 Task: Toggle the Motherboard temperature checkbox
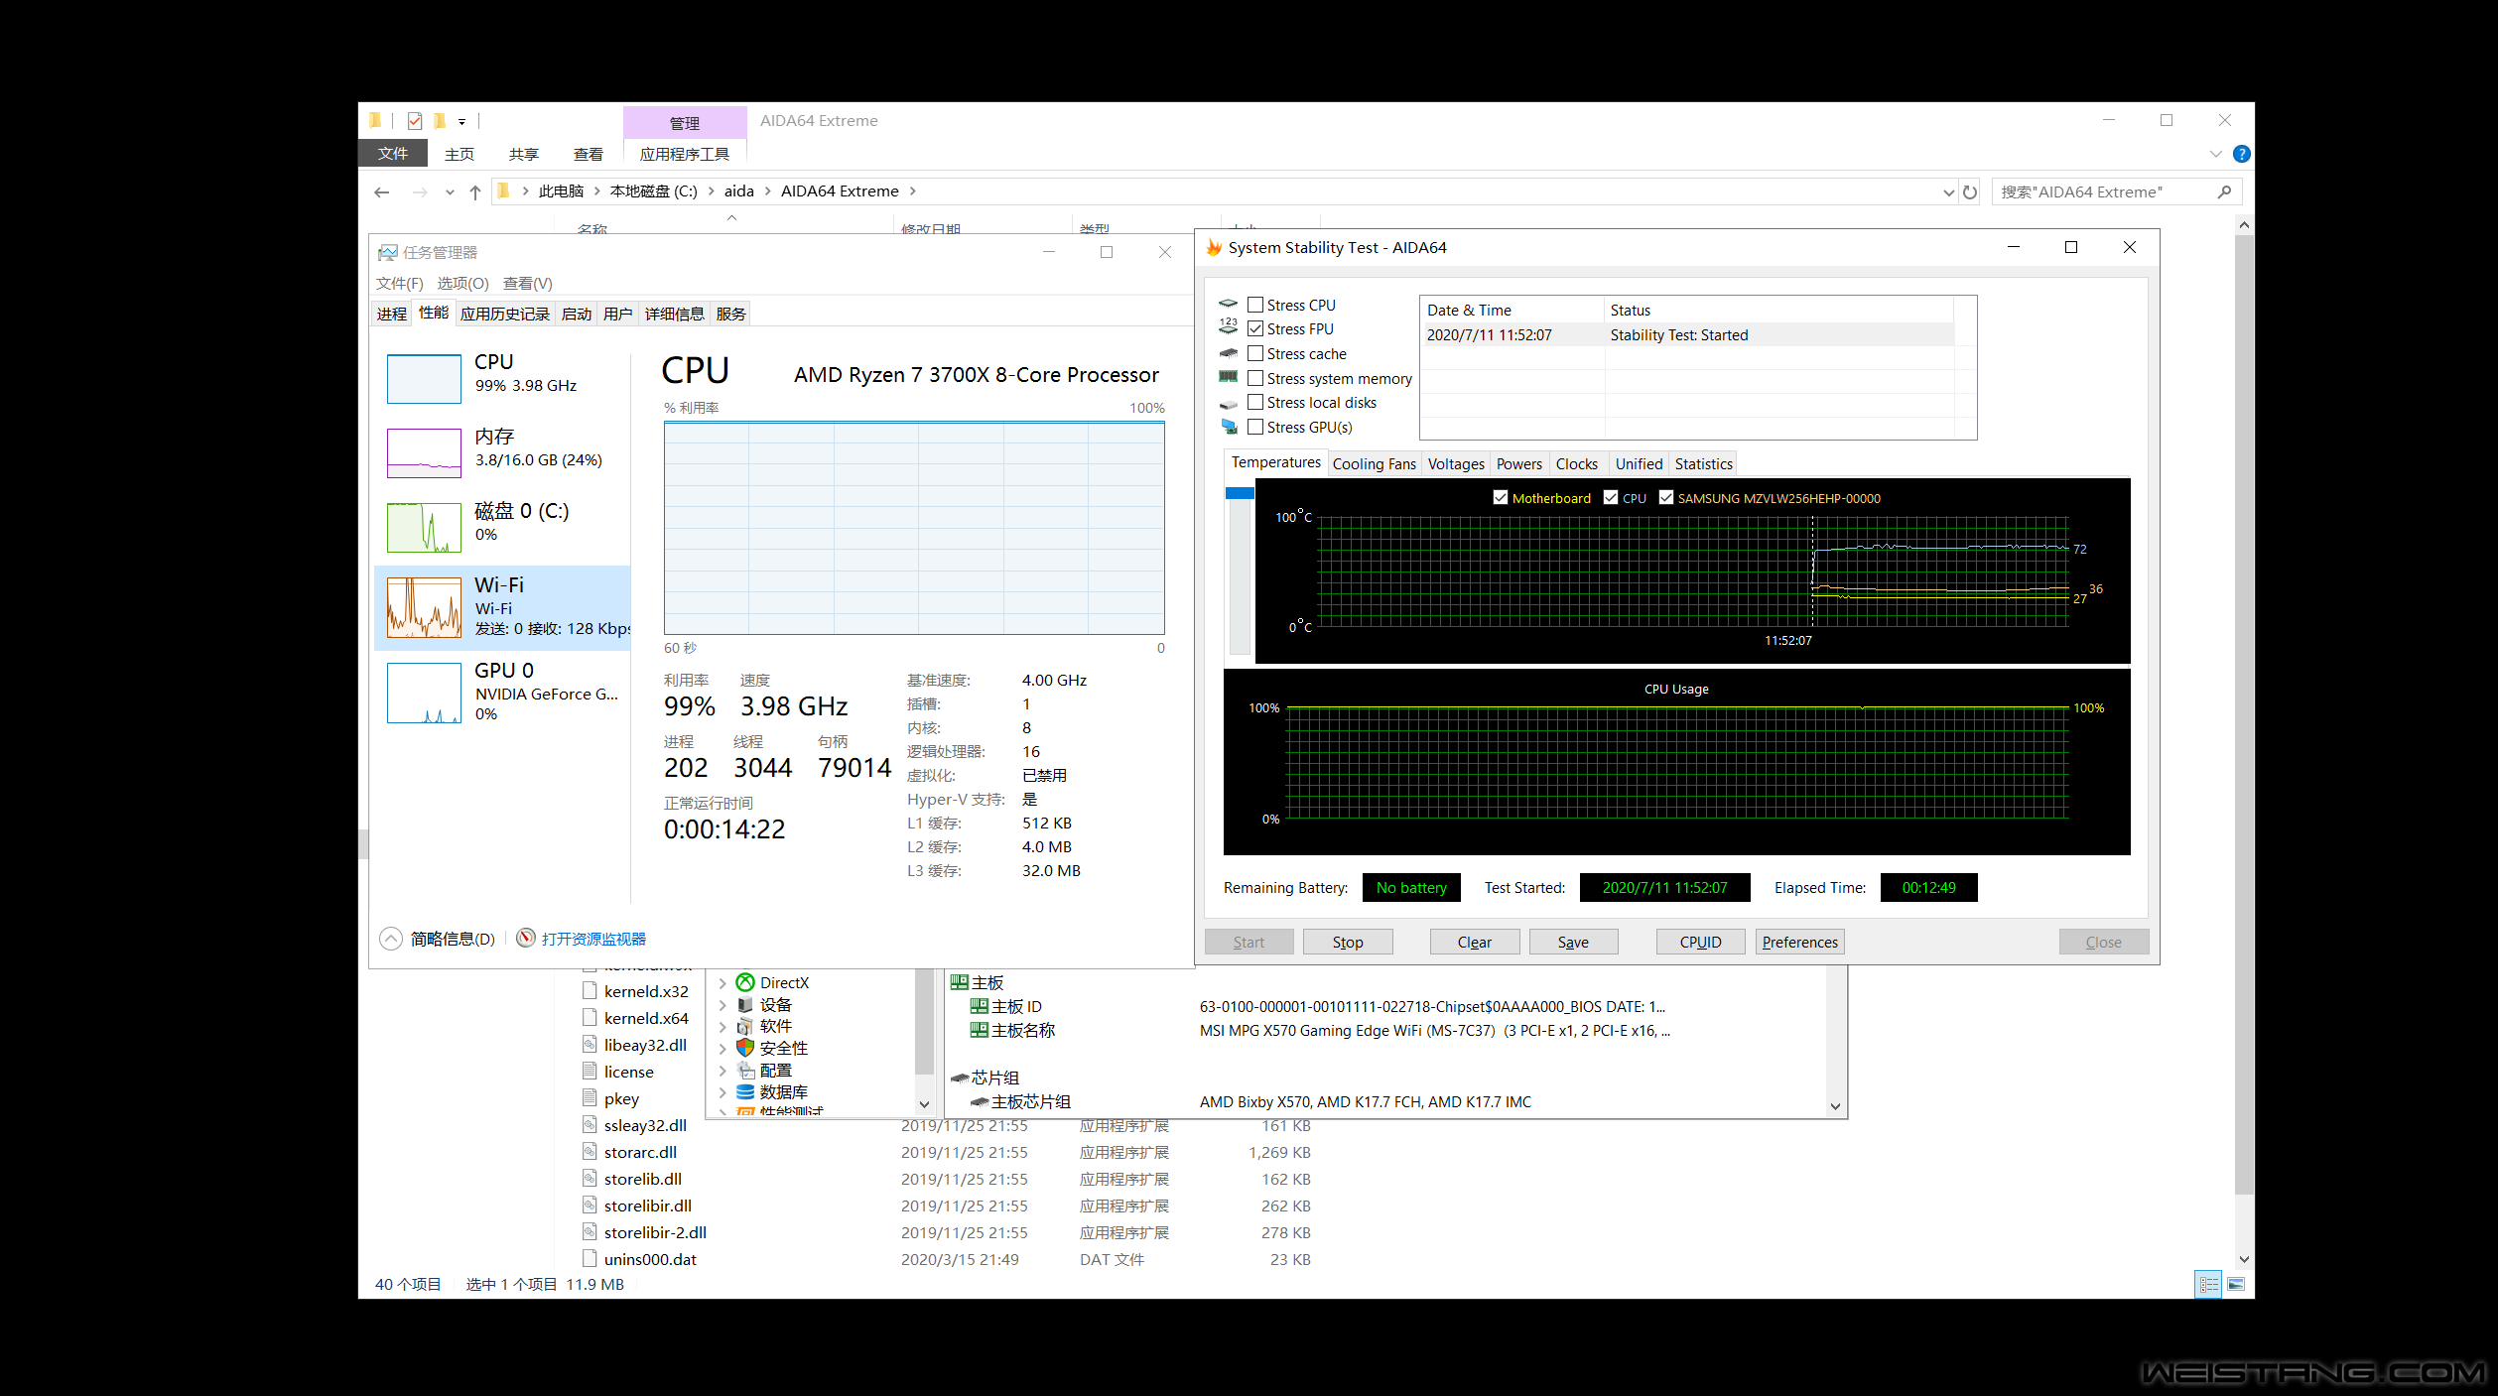click(x=1501, y=498)
